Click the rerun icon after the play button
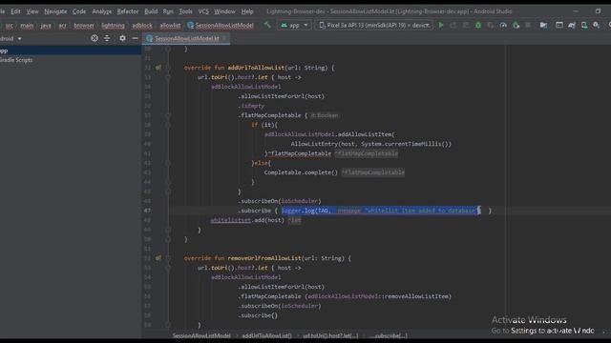Viewport: 611px width, 343px height. pos(453,26)
